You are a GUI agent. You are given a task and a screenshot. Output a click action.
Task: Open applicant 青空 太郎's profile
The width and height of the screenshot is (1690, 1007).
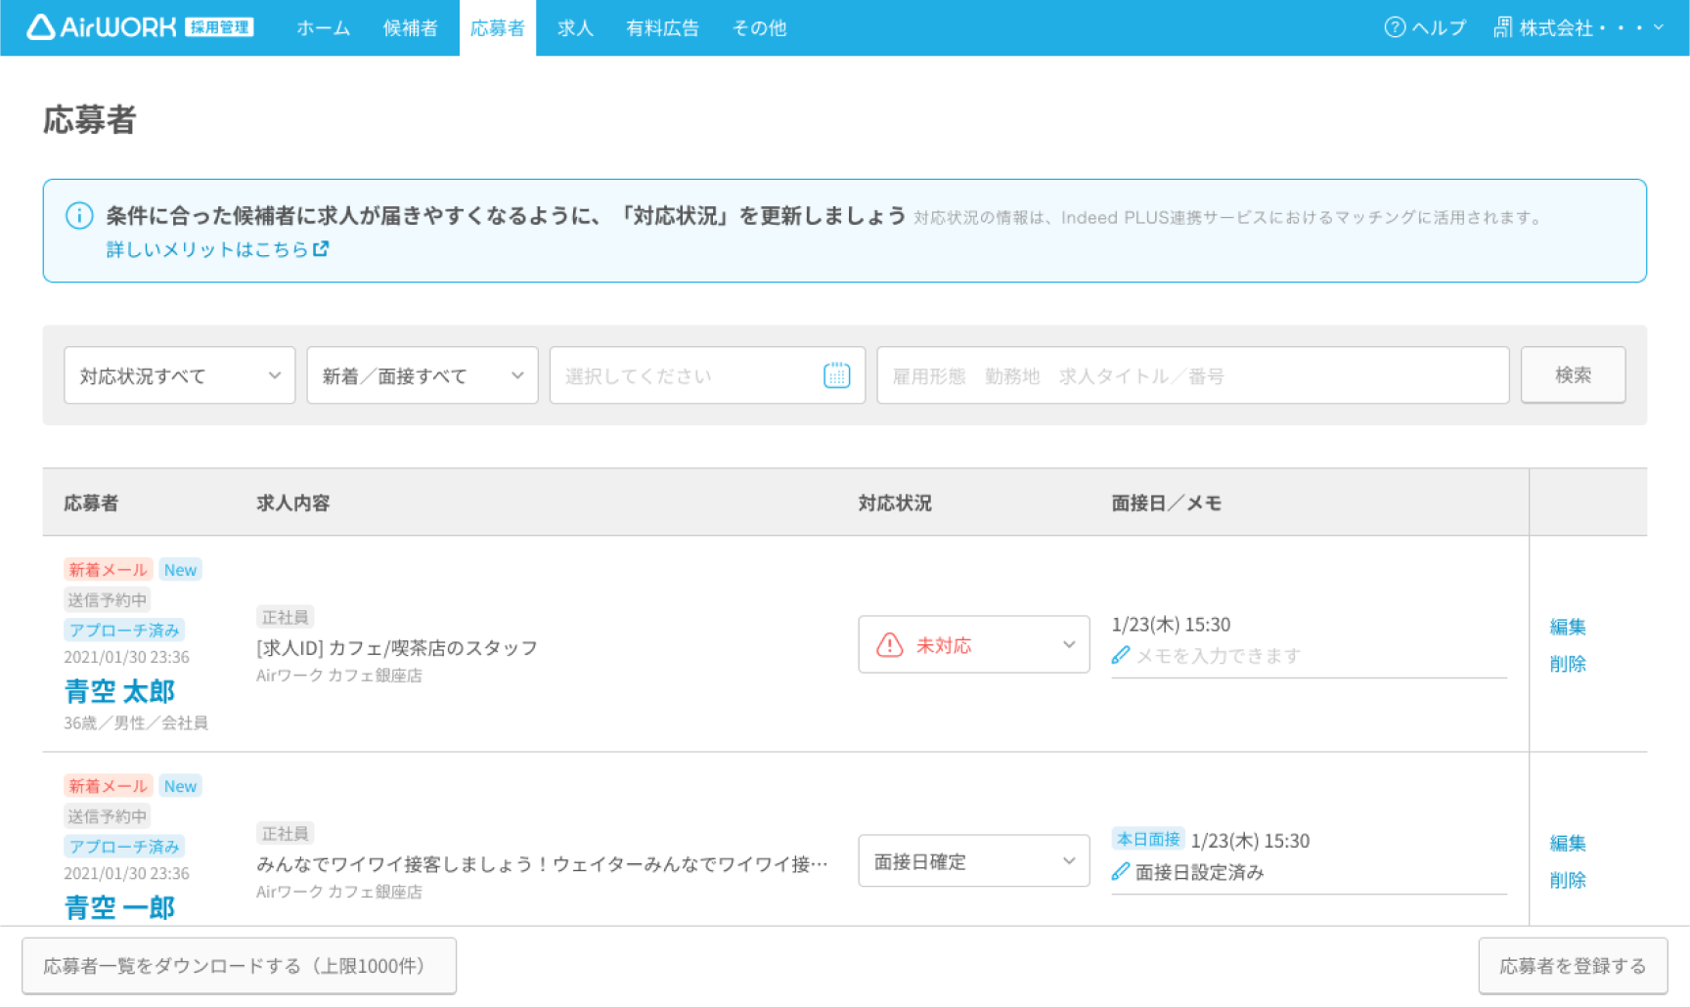tap(119, 691)
